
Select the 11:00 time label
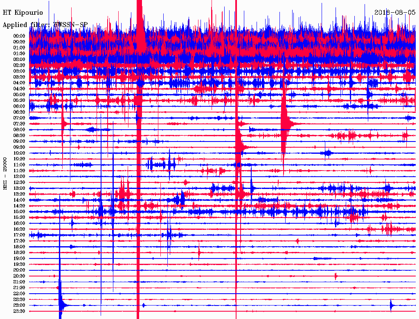19,165
